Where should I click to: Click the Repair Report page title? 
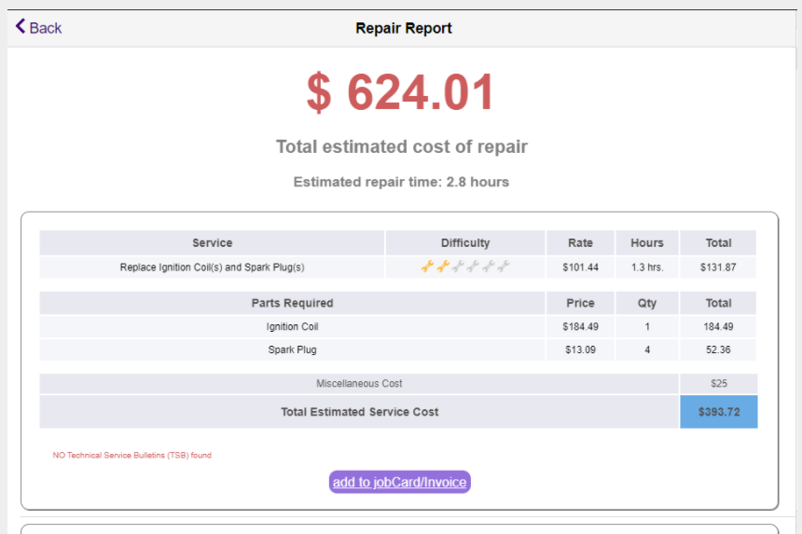click(403, 28)
